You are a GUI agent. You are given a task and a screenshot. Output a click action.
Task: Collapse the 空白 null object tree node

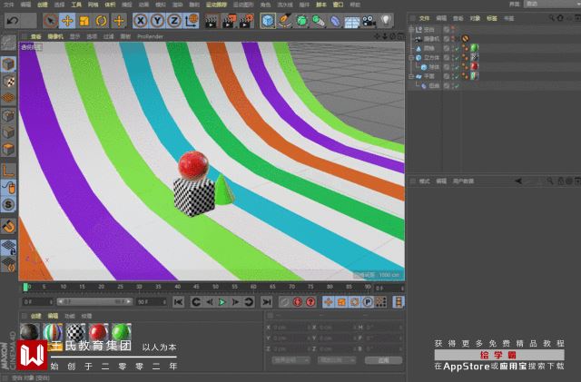coord(411,30)
